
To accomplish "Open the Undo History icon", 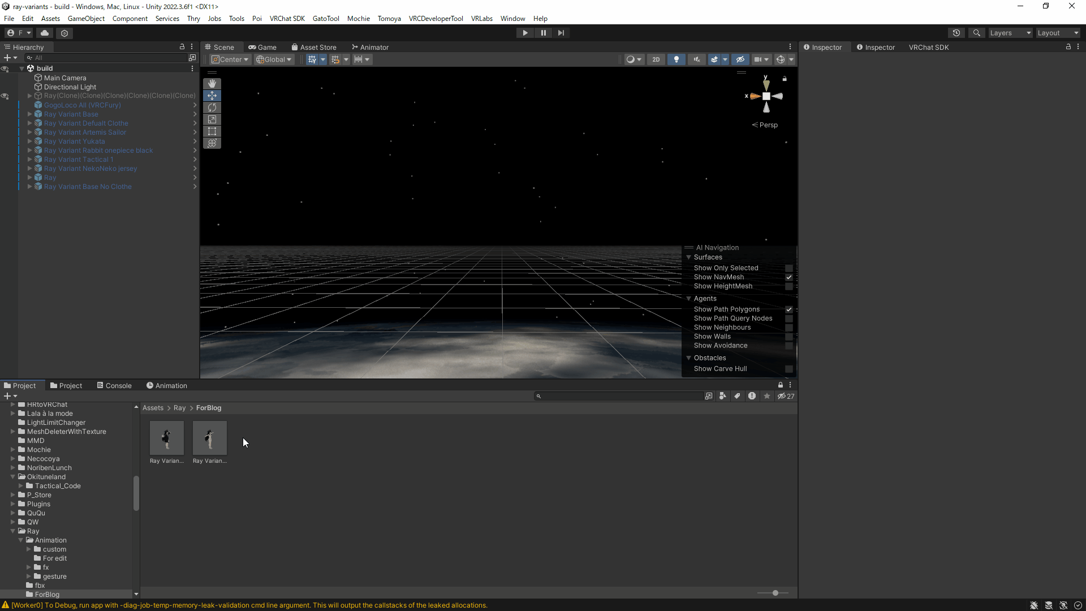I will (956, 33).
